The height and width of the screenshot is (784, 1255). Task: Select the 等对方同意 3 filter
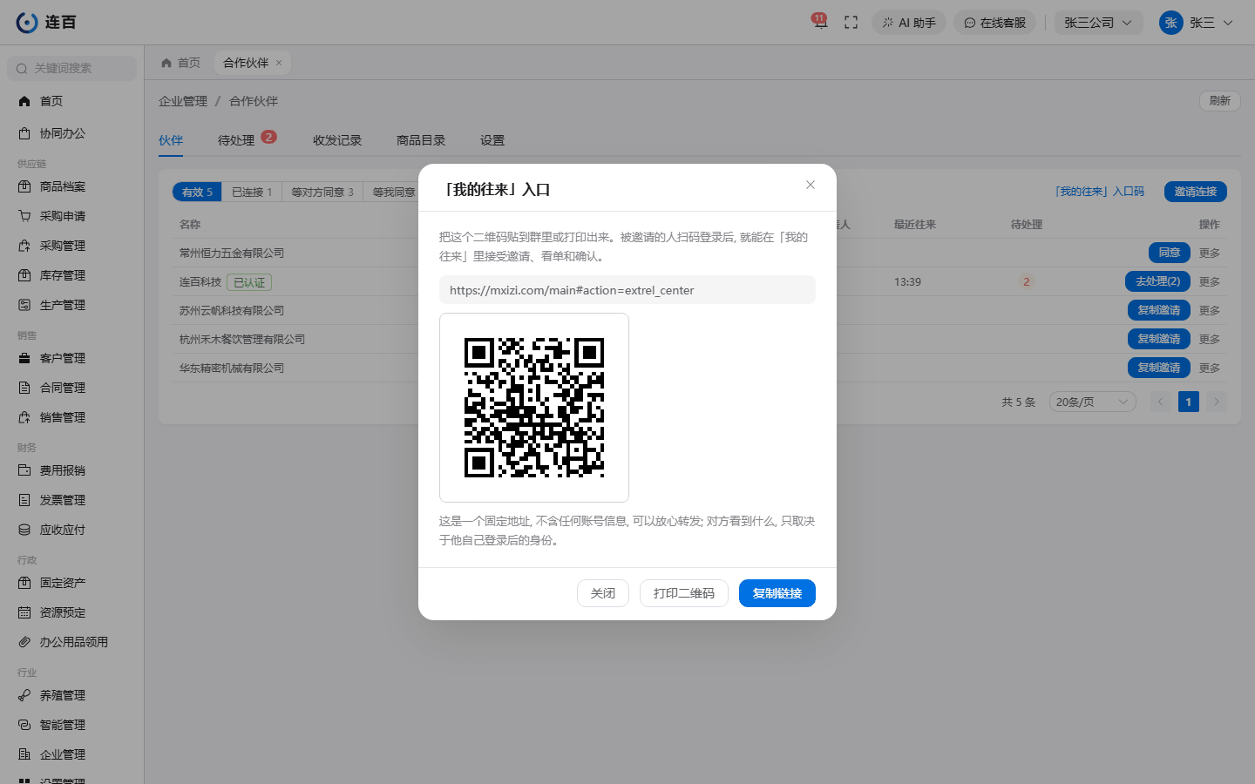coord(322,192)
